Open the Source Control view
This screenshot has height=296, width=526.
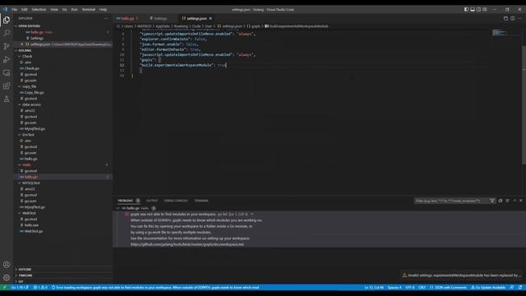(x=7, y=46)
